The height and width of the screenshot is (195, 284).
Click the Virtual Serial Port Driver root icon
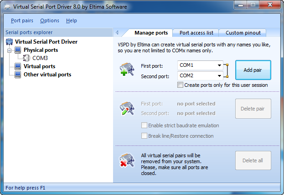tap(9, 42)
